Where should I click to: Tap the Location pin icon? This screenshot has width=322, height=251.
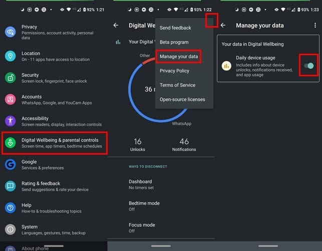11,56
